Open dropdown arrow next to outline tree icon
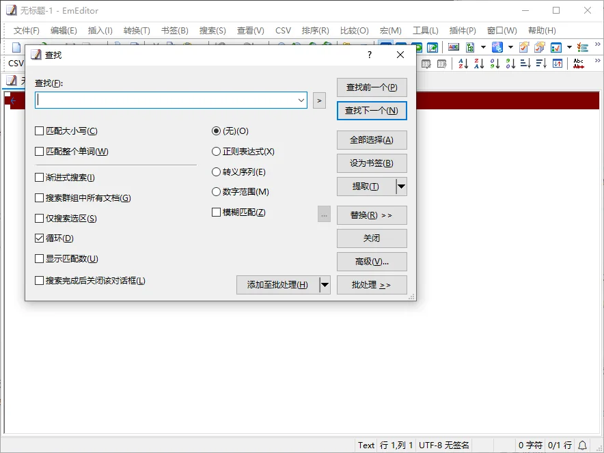The image size is (604, 453). (483, 47)
